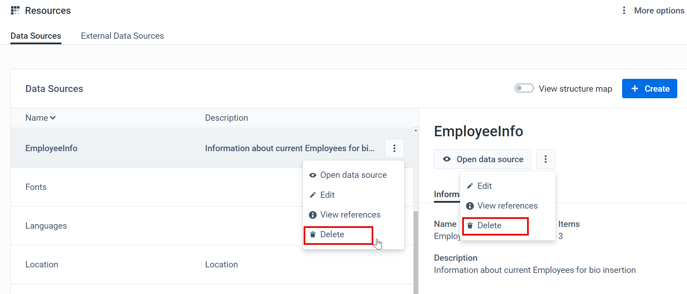Choose View references in detail panel menu
Viewport: 687px width, 294px height.
click(507, 206)
